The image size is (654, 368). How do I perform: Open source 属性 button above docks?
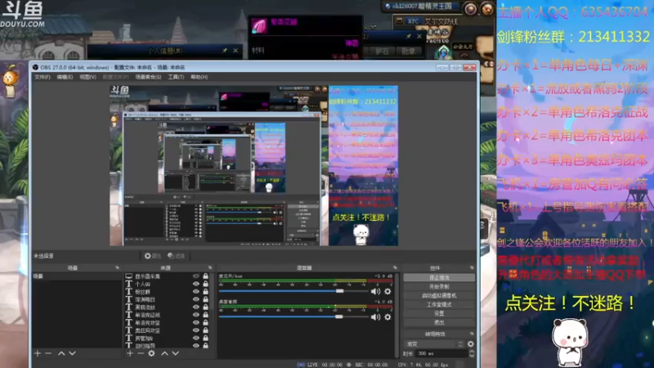point(153,256)
